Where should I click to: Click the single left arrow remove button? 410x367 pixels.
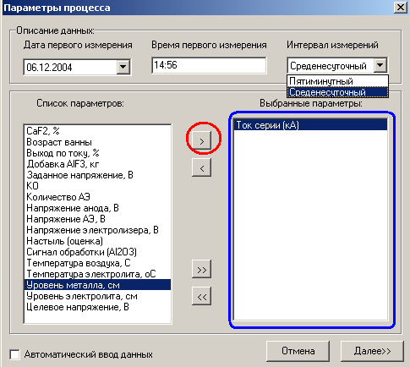click(x=201, y=167)
